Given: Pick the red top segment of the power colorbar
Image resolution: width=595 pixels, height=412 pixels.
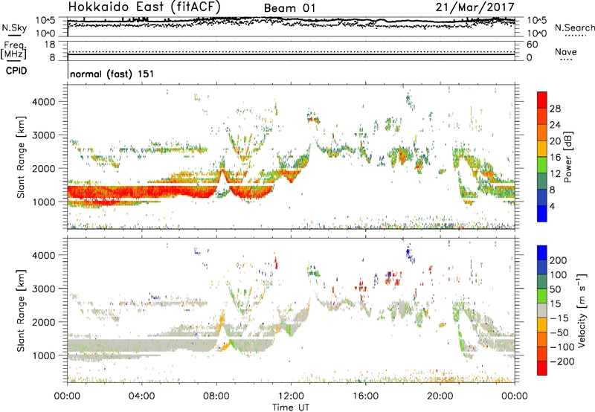Looking at the screenshot, I should [542, 100].
